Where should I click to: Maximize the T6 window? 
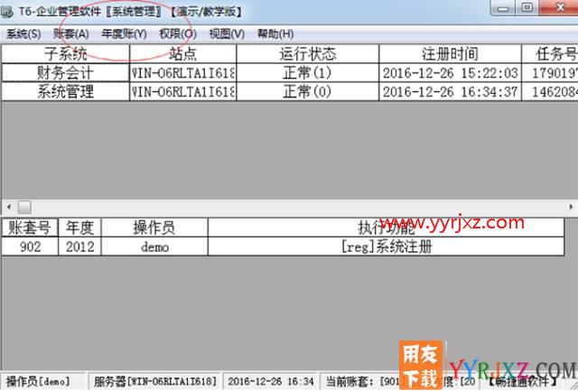[x=527, y=8]
